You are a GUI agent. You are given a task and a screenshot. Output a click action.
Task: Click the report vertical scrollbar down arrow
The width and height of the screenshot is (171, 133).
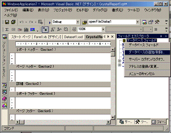pos(113,117)
